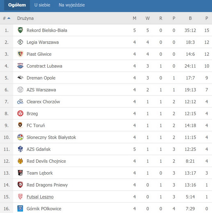Click Dreman Opole team logo
This screenshot has height=213, width=212.
point(20,78)
